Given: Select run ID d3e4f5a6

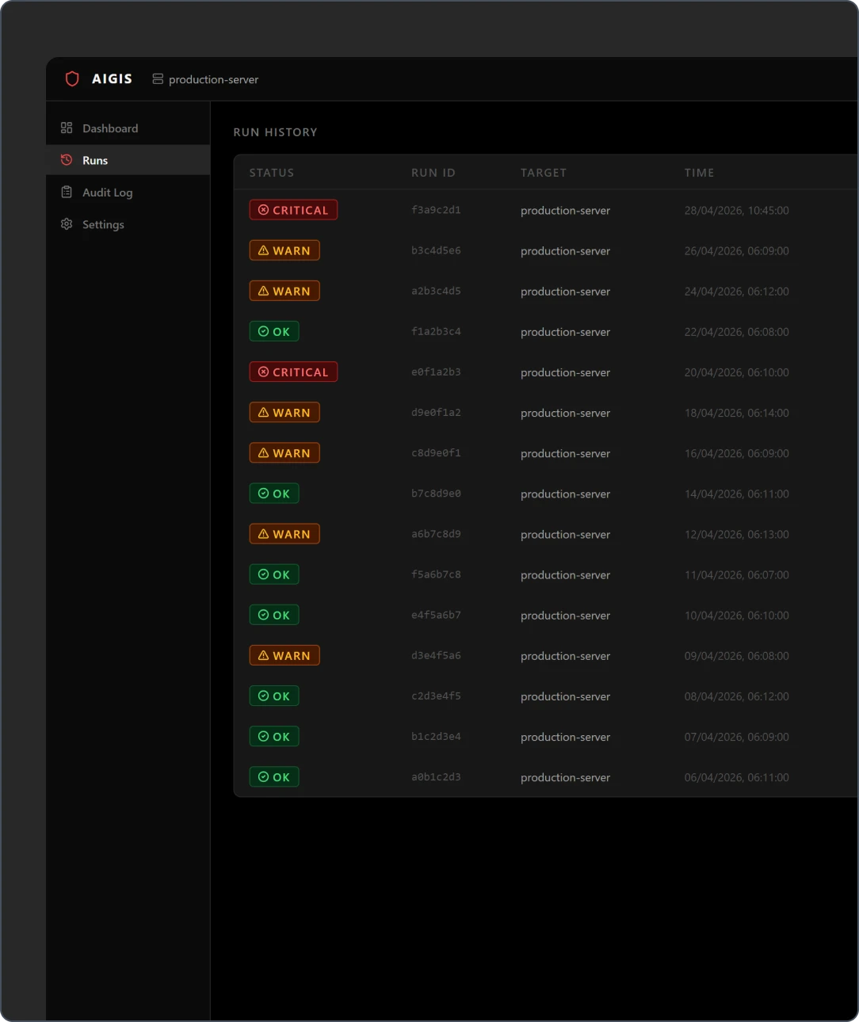Looking at the screenshot, I should [436, 655].
